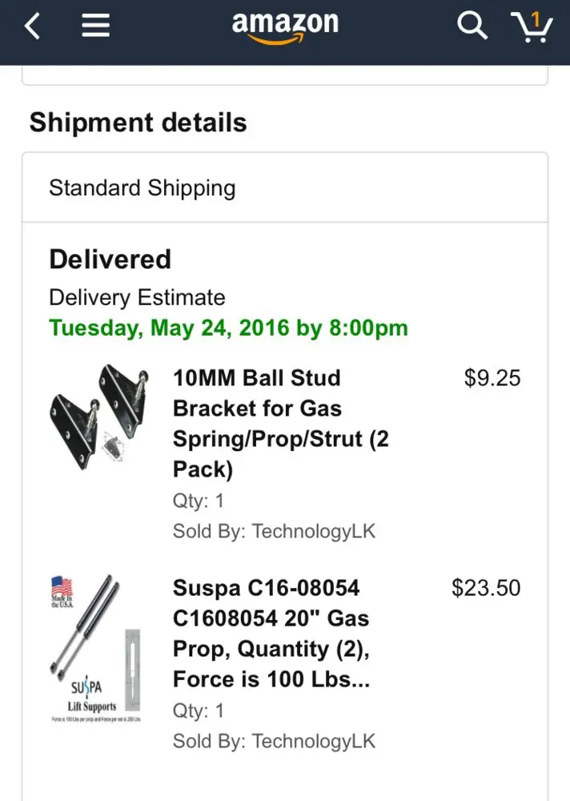Open Suspa C16-08054 Gas Prop title link
Image resolution: width=570 pixels, height=801 pixels.
tap(271, 634)
